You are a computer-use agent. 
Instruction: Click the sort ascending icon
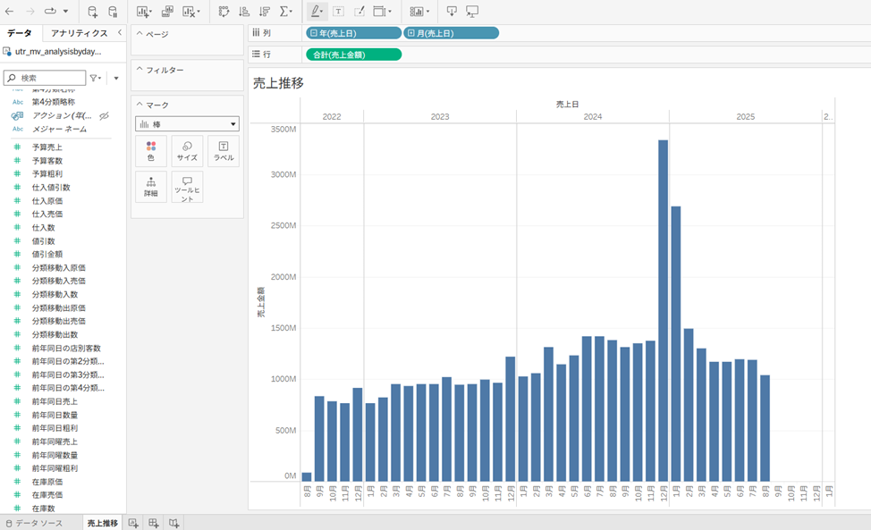(x=244, y=11)
